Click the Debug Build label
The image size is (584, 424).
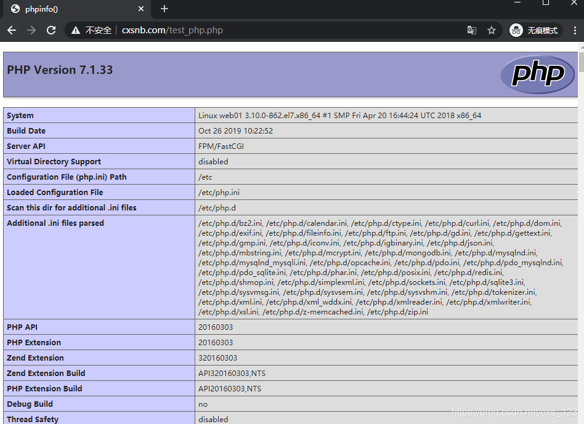pyautogui.click(x=30, y=404)
